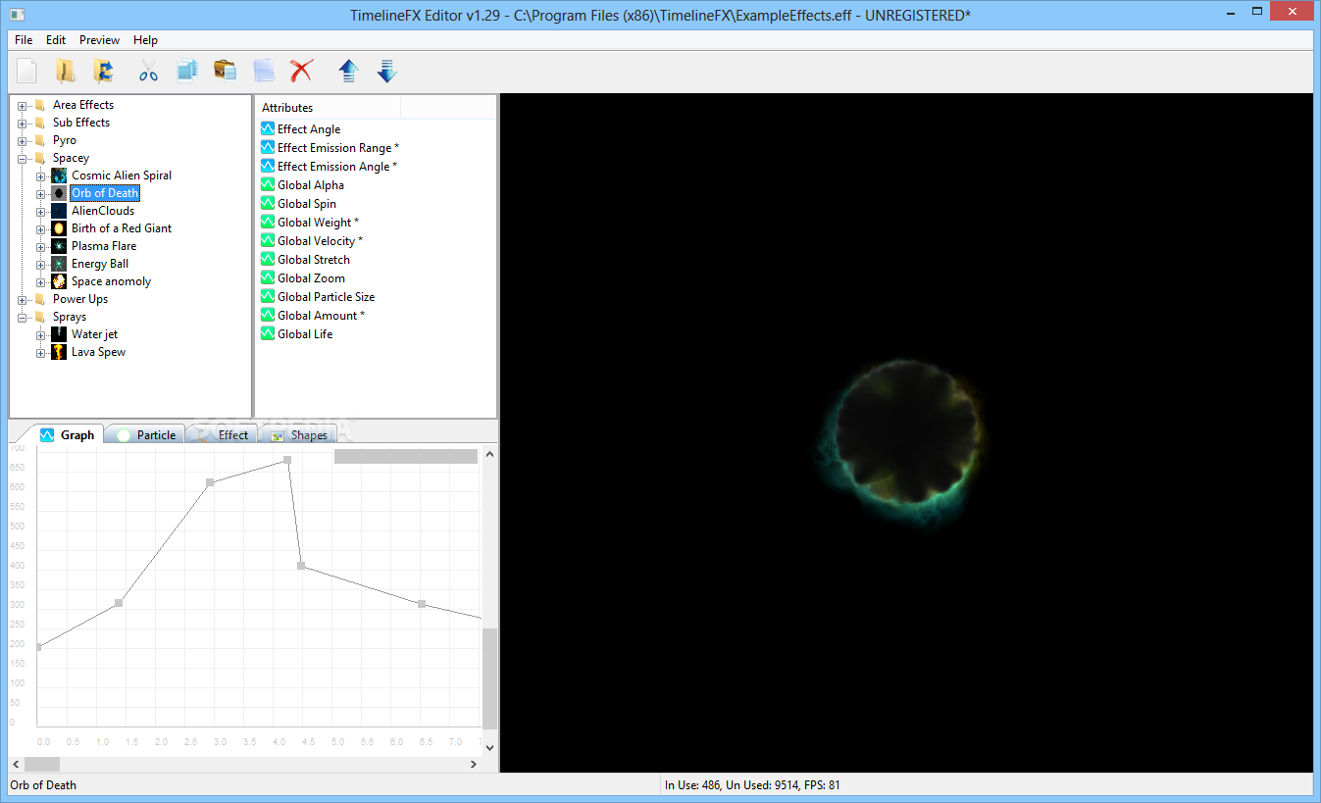
Task: Paste with the briefcase icon
Action: click(225, 71)
